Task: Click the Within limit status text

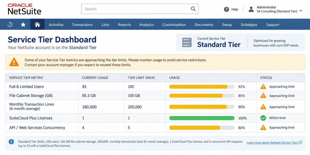Action: (277, 118)
